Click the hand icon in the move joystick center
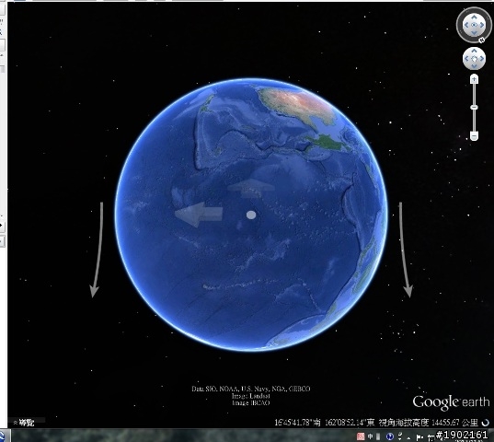Viewport: 494px width, 442px height. point(474,59)
